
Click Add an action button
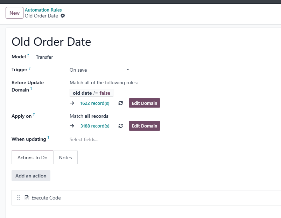pos(31,176)
